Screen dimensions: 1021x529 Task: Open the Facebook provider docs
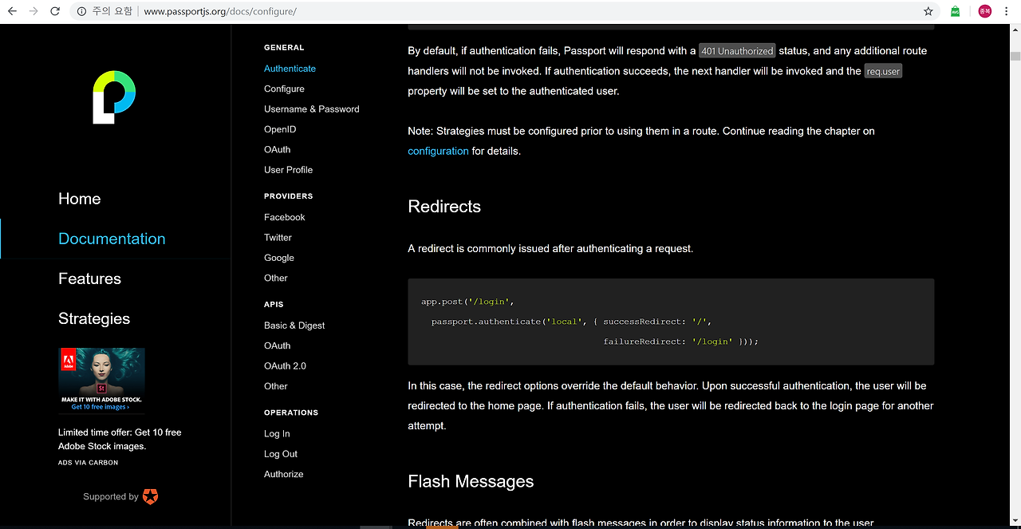(285, 217)
